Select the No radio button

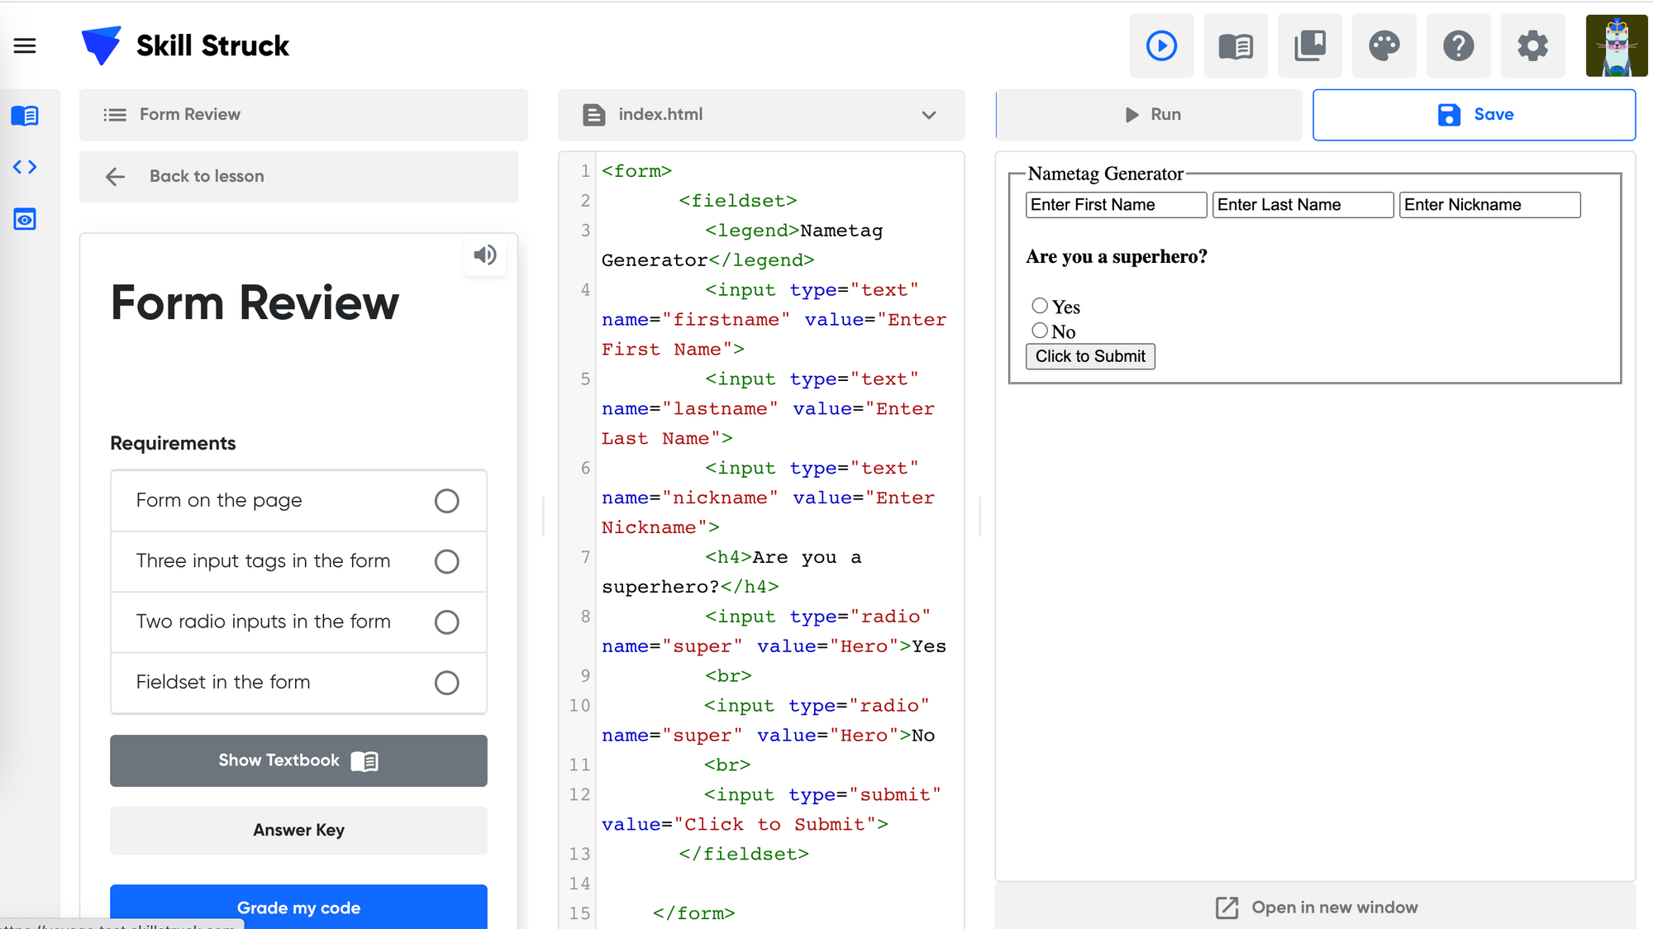[1040, 331]
